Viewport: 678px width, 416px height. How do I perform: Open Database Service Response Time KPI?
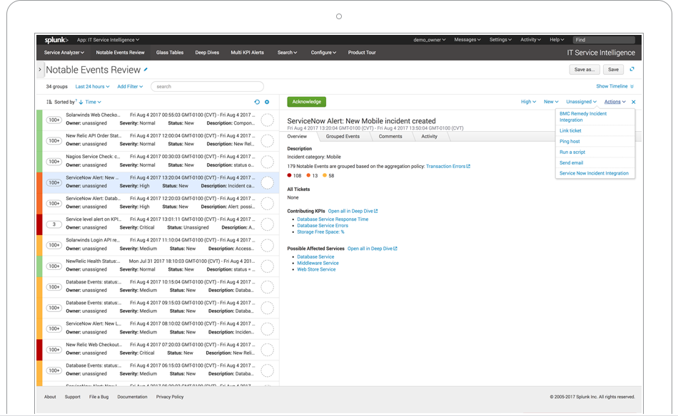click(333, 219)
